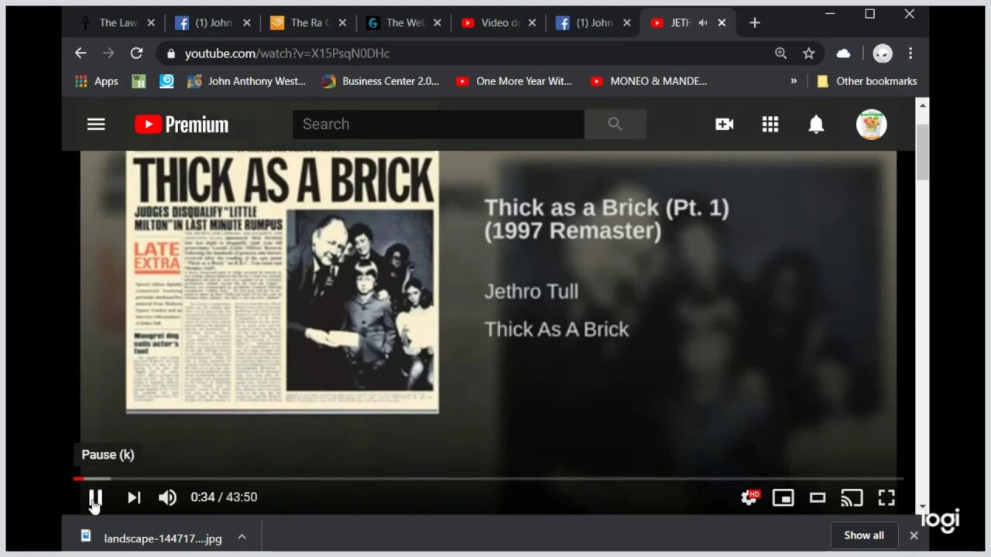Open the Chrome profile avatar

(x=883, y=53)
